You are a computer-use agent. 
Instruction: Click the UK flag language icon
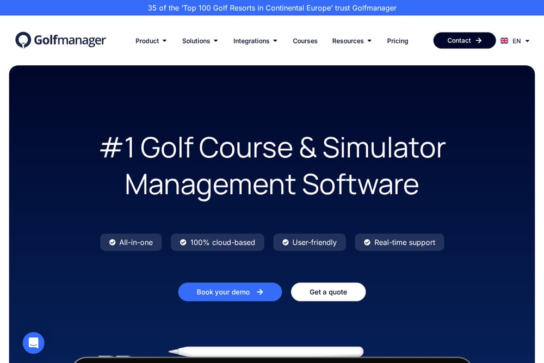point(504,41)
